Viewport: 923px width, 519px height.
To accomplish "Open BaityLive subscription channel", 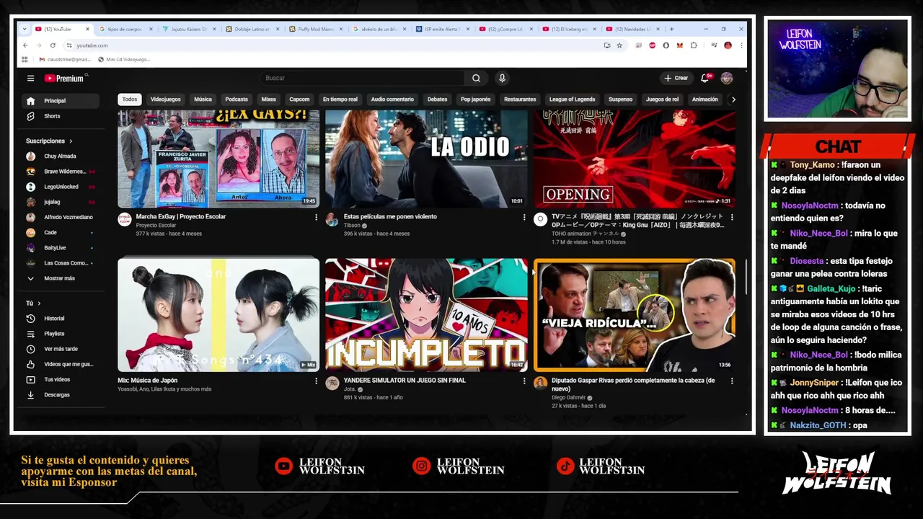I will [x=59, y=248].
